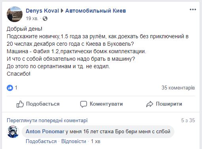
Task: Show the 35 коментарів list
Action: coord(178,88)
